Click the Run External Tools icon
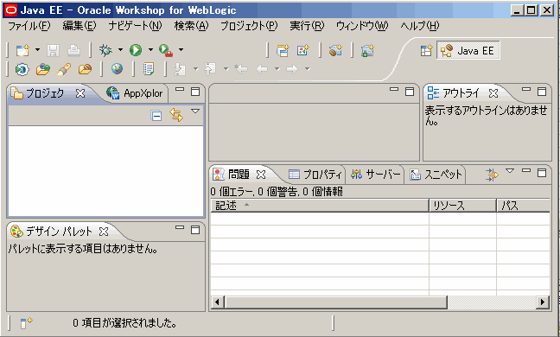 pyautogui.click(x=166, y=50)
